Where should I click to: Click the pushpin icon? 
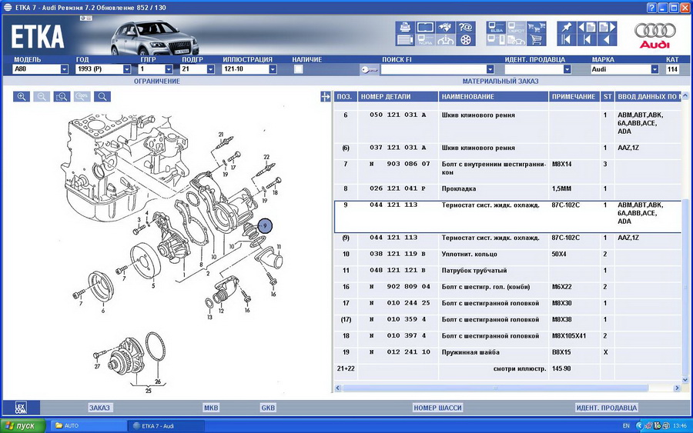(x=567, y=27)
